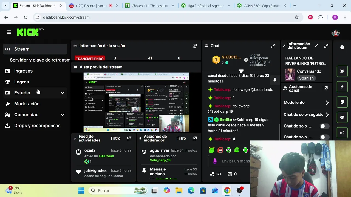Click the TRANSMITIENDO status badge

click(90, 59)
